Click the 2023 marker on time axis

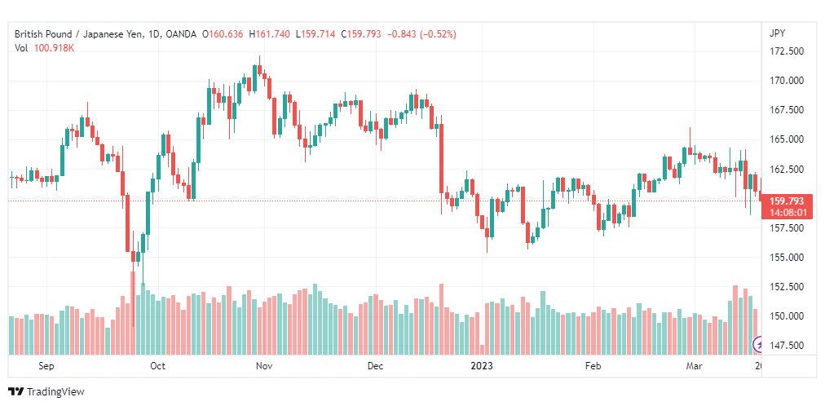pyautogui.click(x=483, y=366)
